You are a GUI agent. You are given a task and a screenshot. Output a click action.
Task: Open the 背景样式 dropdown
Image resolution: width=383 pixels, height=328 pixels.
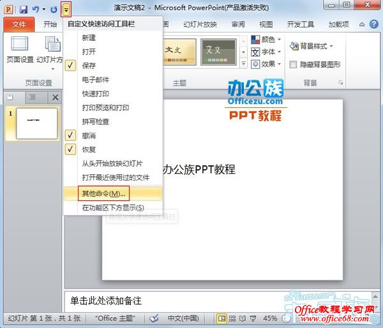pyautogui.click(x=312, y=46)
